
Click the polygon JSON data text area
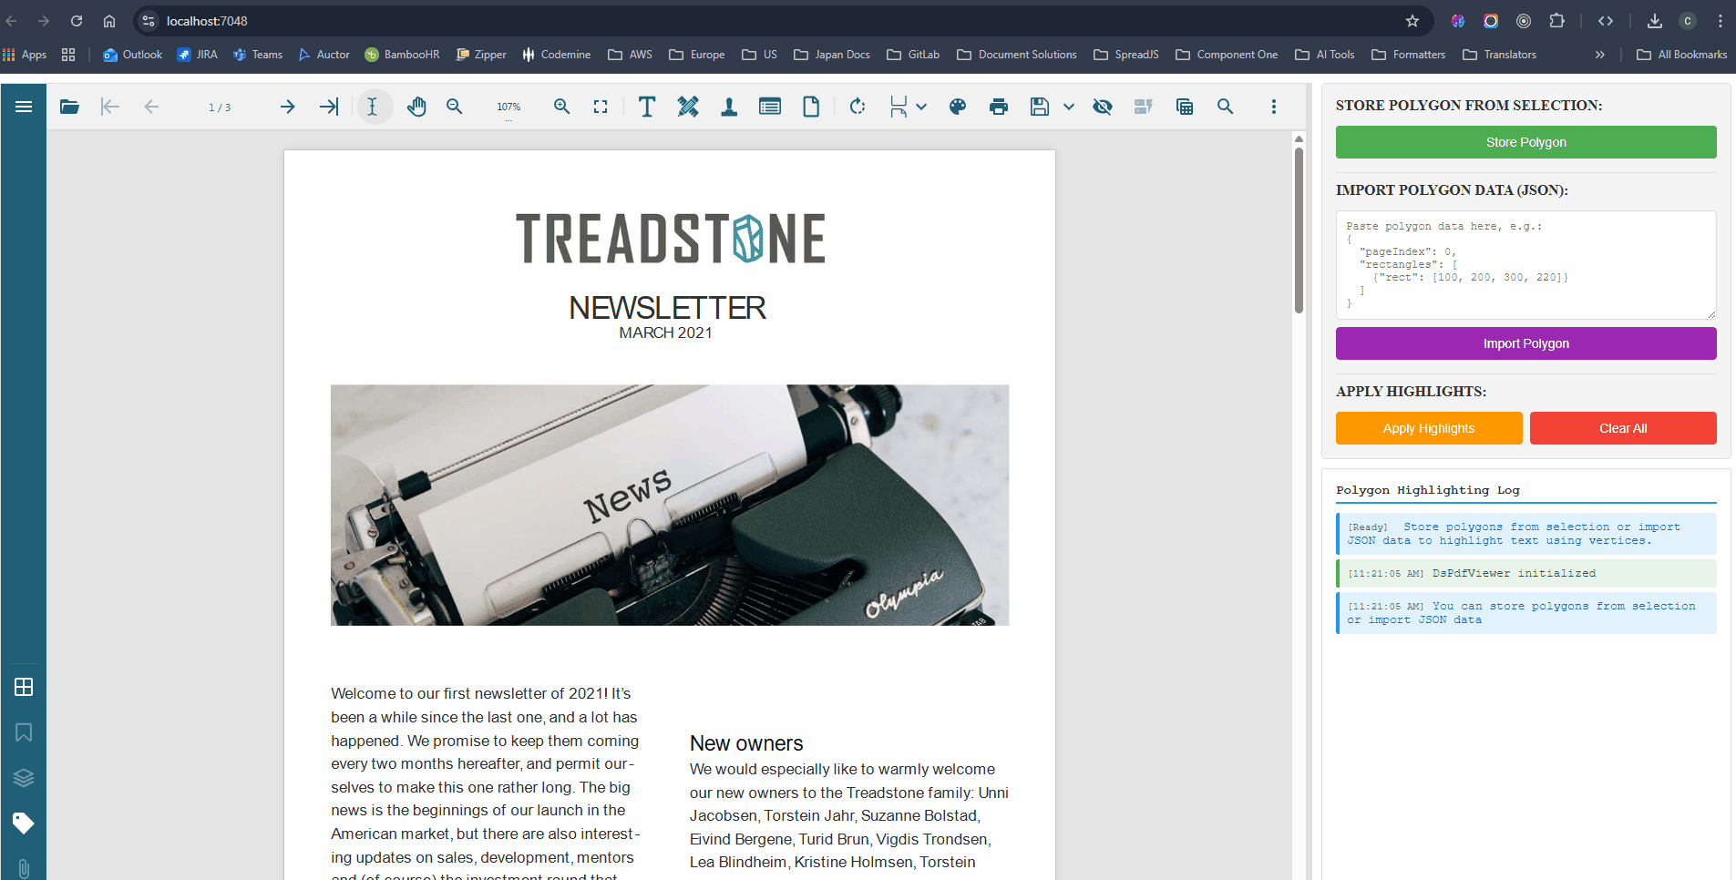coord(1525,265)
